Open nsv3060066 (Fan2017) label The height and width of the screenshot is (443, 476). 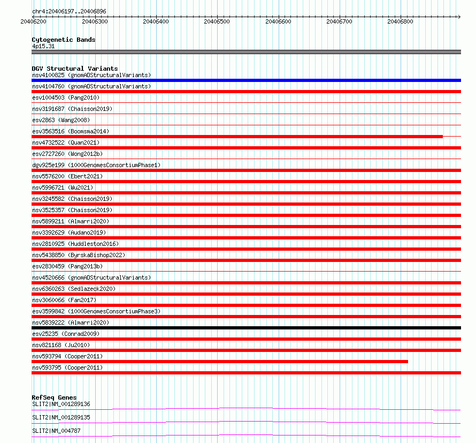coord(64,300)
